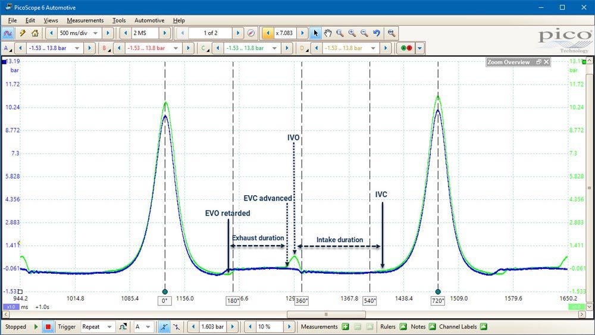Add a measurement with green plus icon
The height and width of the screenshot is (335, 595).
[x=345, y=327]
